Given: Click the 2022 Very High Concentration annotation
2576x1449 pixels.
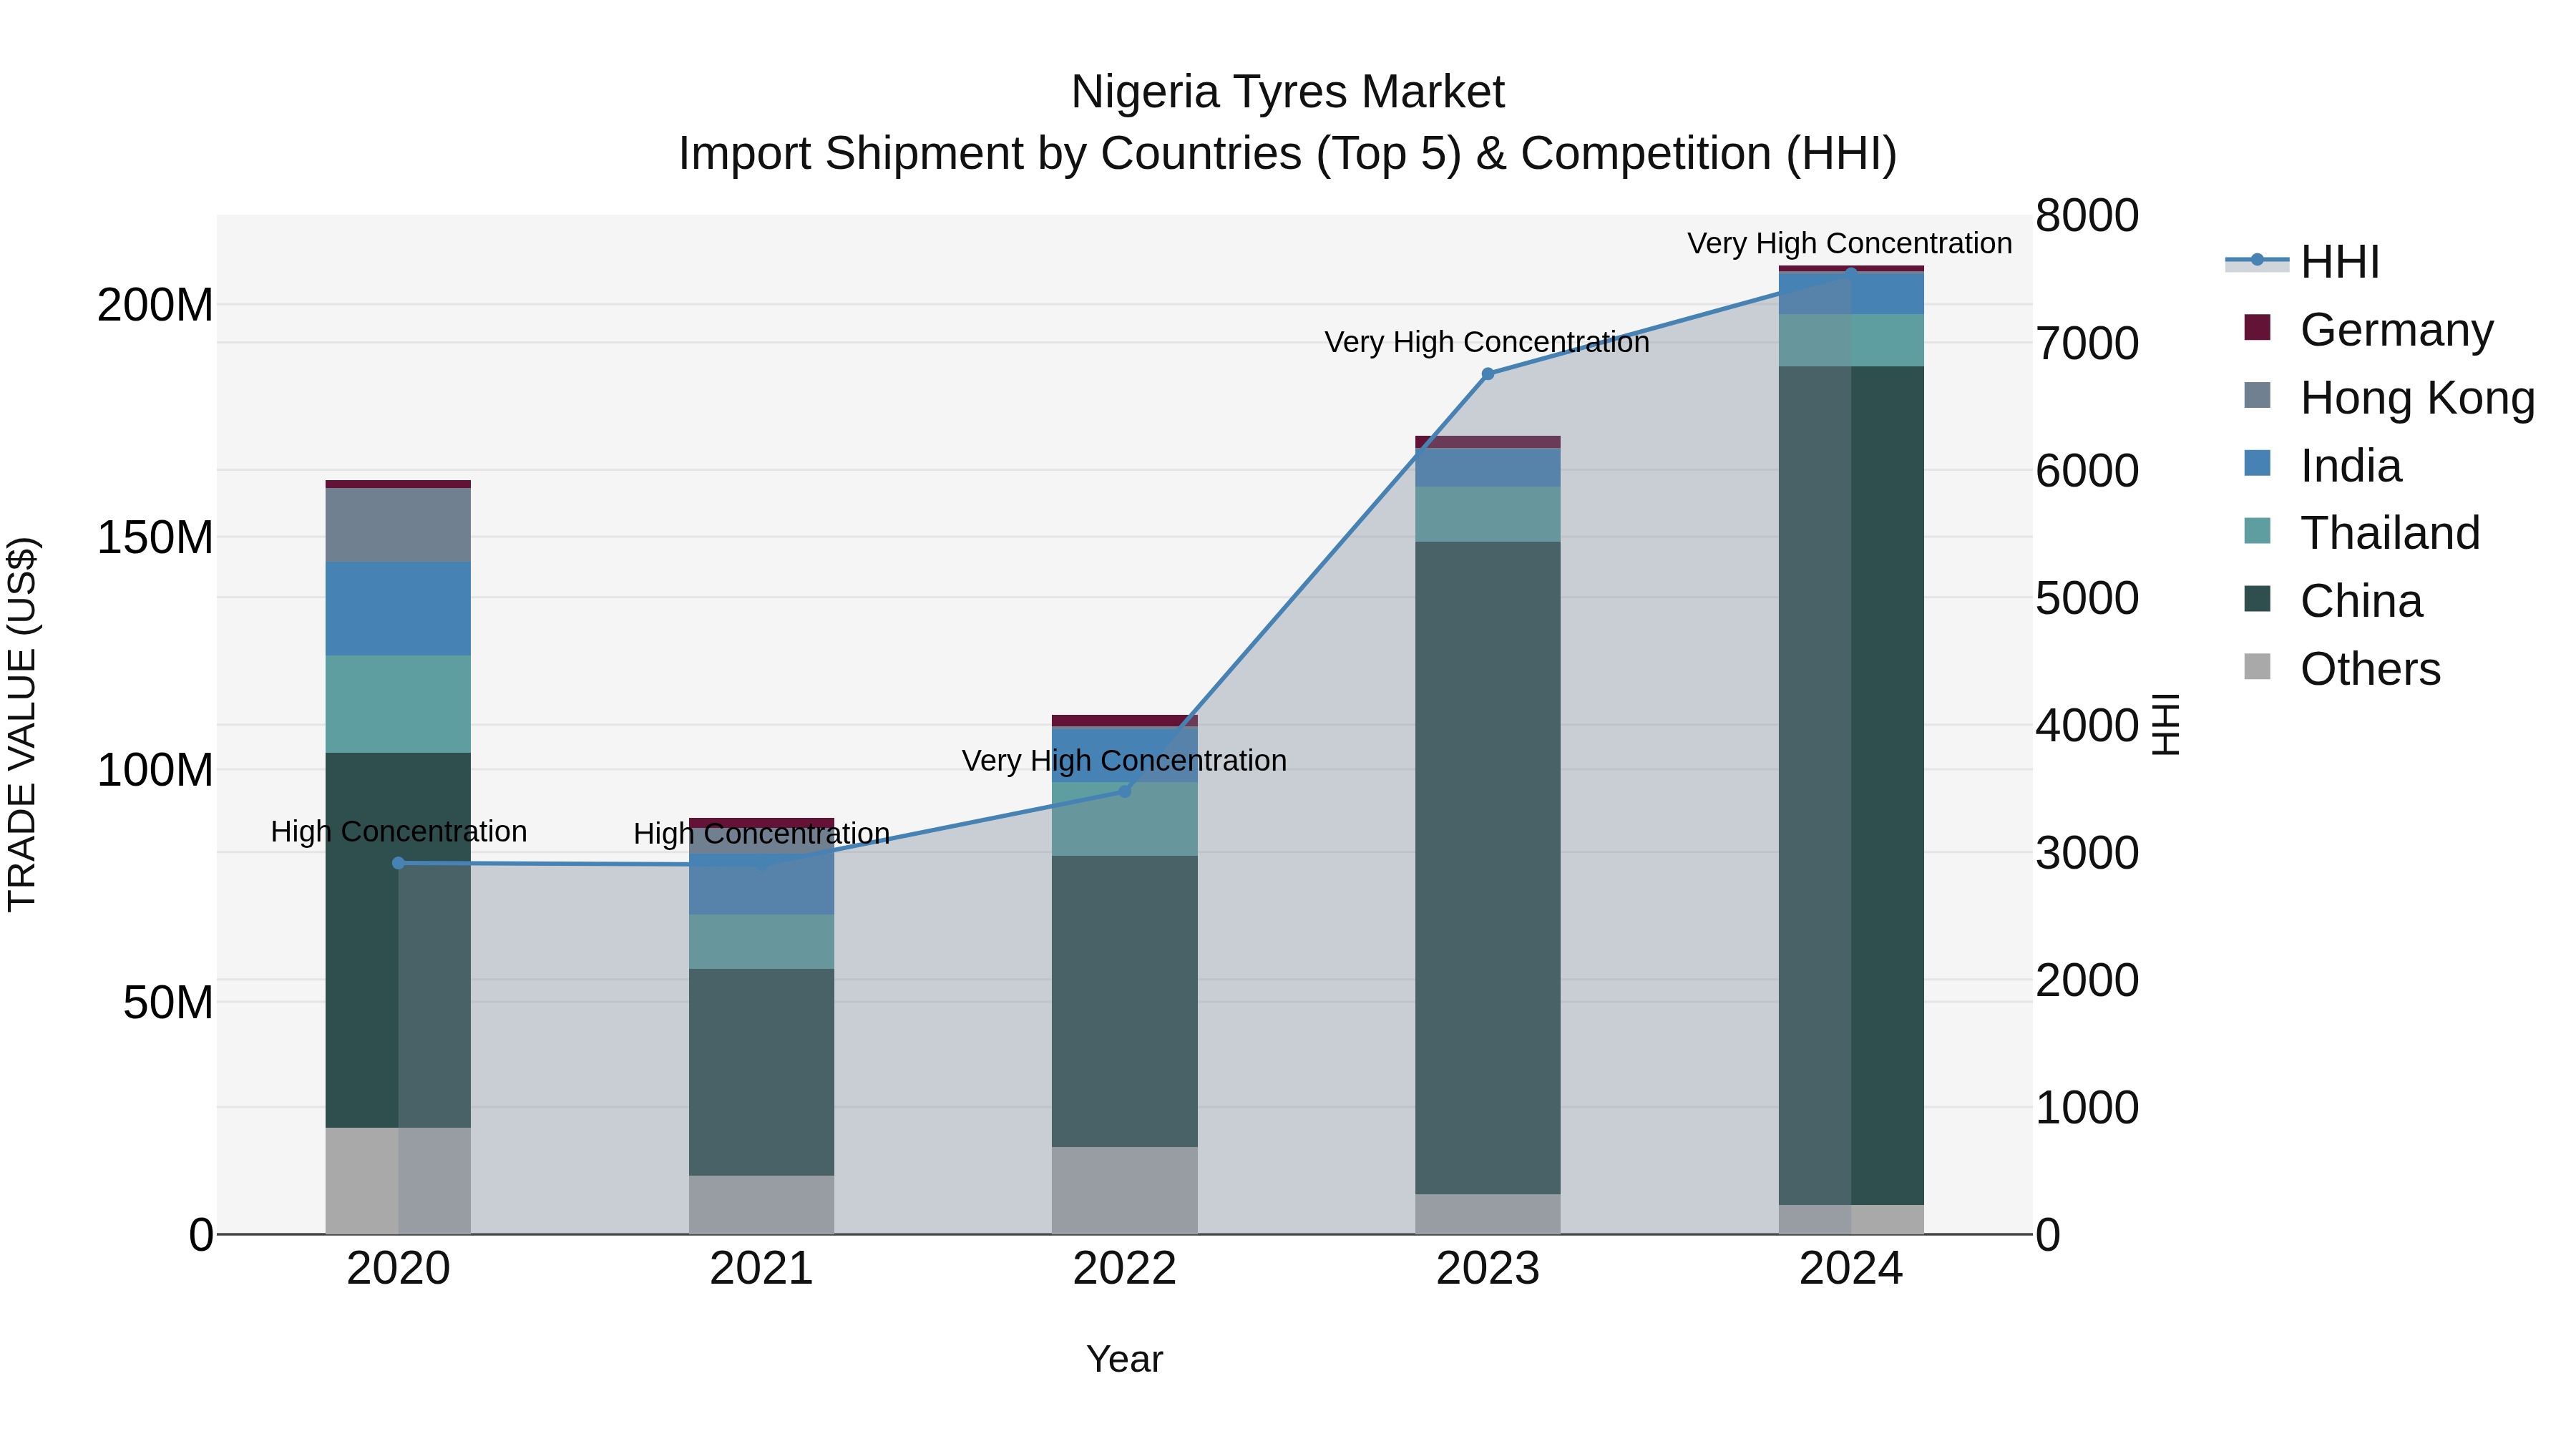Looking at the screenshot, I should coord(1124,760).
